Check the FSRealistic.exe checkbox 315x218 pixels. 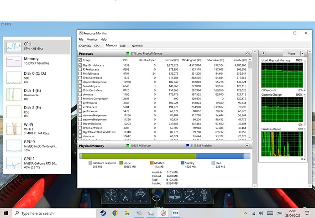click(x=80, y=69)
